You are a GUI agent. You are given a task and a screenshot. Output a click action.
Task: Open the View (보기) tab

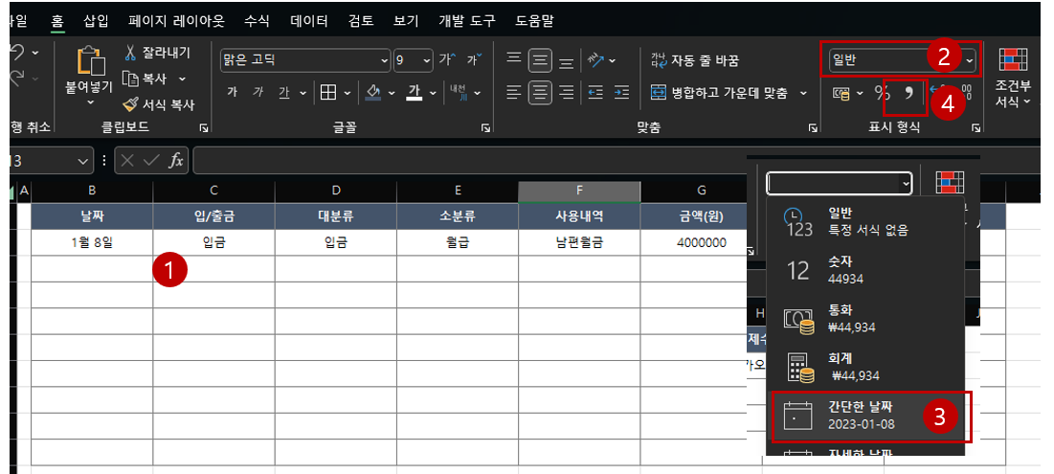point(407,21)
